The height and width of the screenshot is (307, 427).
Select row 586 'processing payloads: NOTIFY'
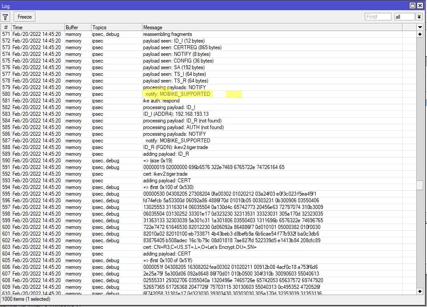[209, 134]
